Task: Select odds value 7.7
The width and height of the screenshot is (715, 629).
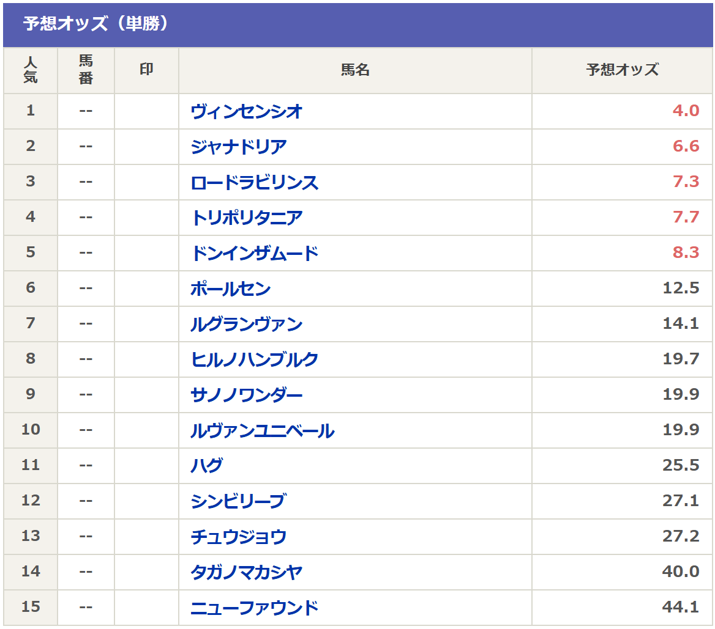Action: 686,217
